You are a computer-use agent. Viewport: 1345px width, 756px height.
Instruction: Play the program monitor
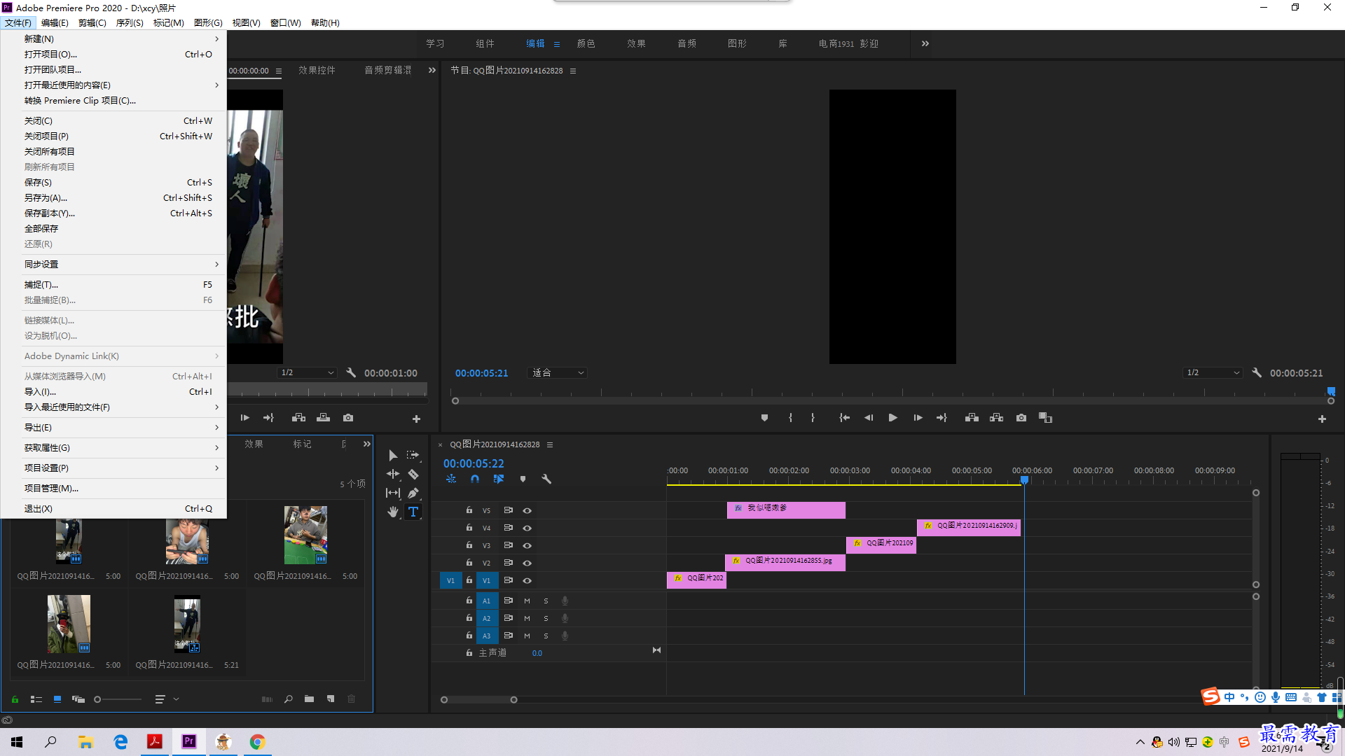click(892, 418)
